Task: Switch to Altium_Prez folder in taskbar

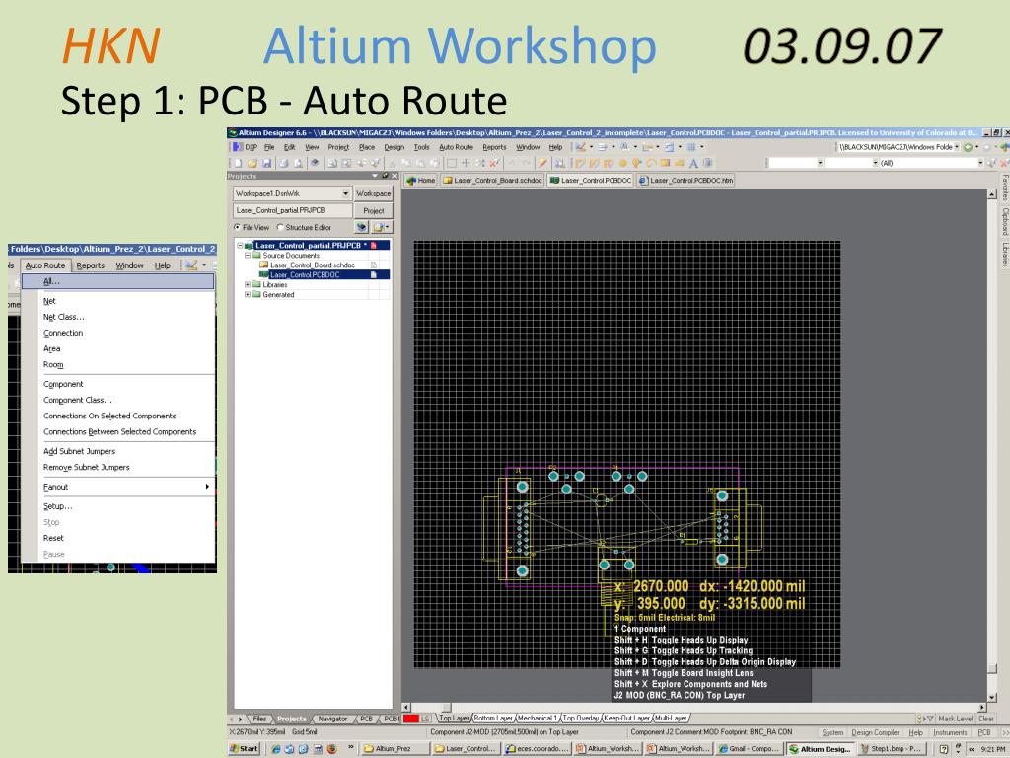Action: (x=395, y=749)
